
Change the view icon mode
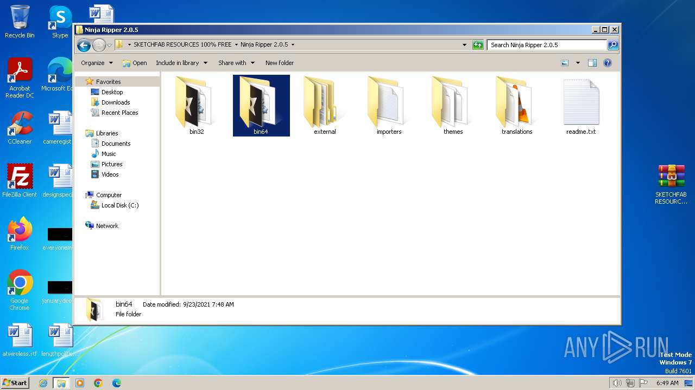(x=565, y=63)
